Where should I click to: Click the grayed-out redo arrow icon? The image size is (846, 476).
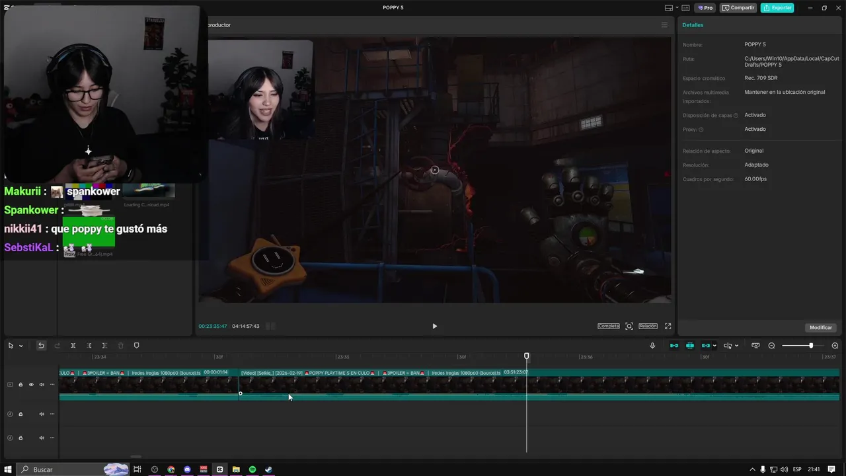tap(57, 345)
